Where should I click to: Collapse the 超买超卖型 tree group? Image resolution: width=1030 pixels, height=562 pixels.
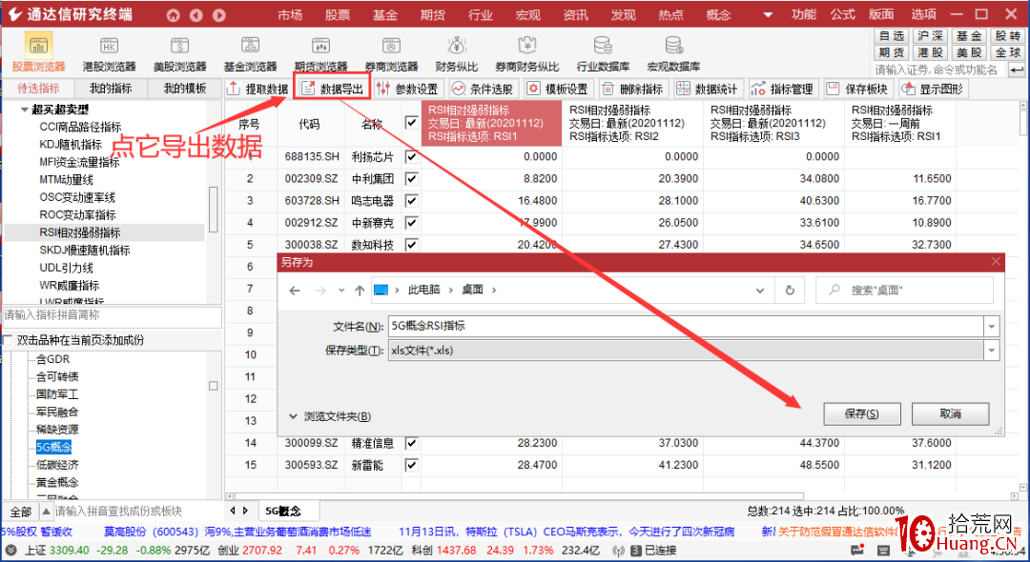pos(24,110)
